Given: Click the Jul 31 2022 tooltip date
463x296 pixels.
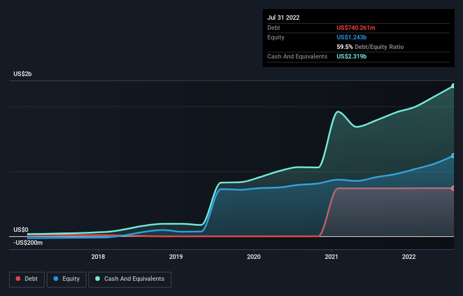Looking at the screenshot, I should (284, 17).
